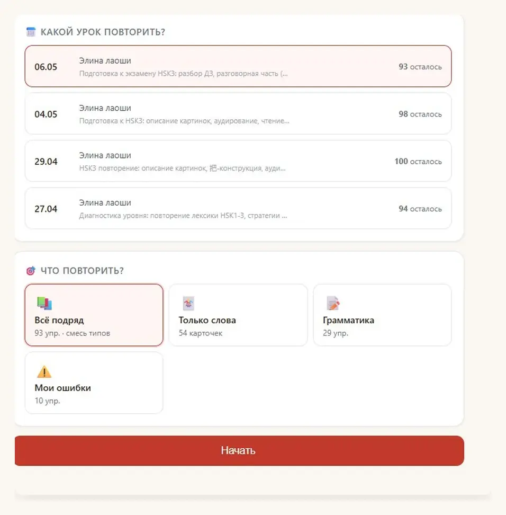
Task: Click the warning triangle icon for Мои ошибки
Action: (44, 371)
